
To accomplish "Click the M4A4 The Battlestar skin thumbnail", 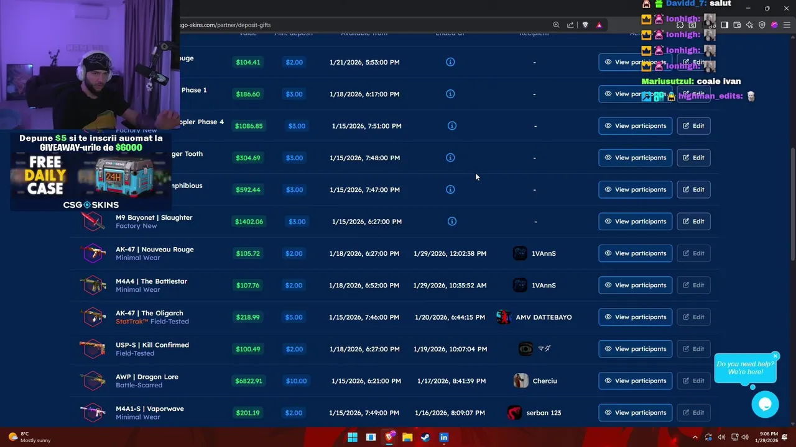I will [93, 285].
